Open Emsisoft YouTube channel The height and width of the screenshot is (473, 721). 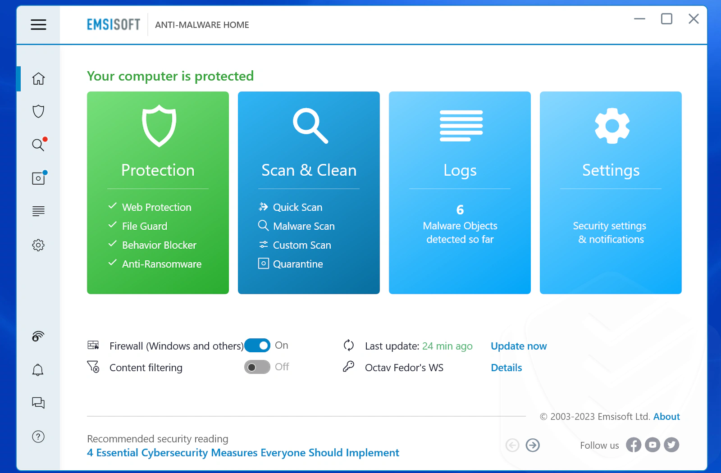653,445
